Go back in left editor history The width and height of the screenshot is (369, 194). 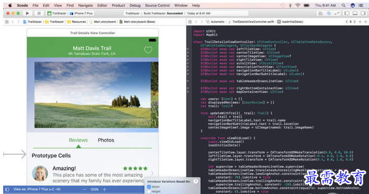click(x=13, y=21)
